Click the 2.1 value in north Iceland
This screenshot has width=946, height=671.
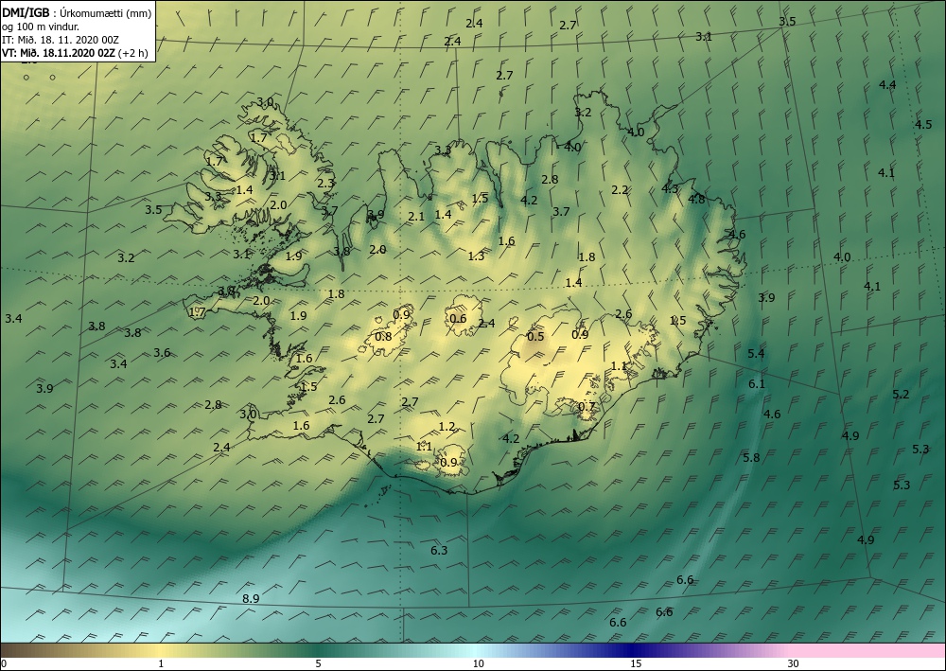(x=416, y=216)
